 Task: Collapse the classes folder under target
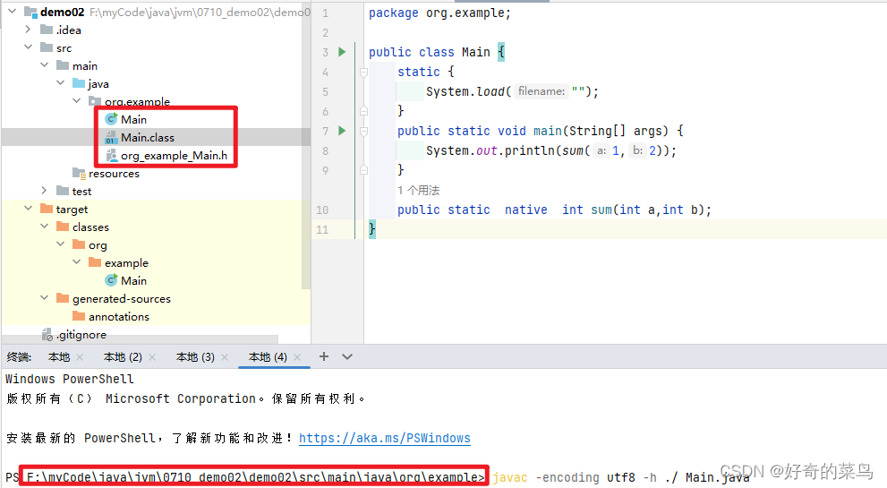pos(44,227)
